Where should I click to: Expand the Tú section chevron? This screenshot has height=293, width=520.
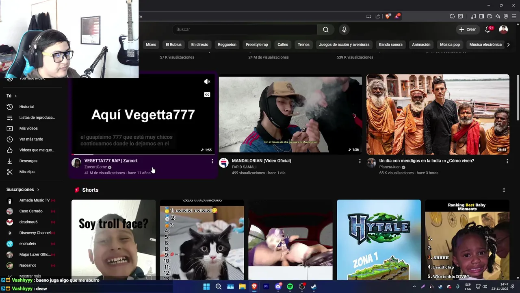pyautogui.click(x=15, y=96)
